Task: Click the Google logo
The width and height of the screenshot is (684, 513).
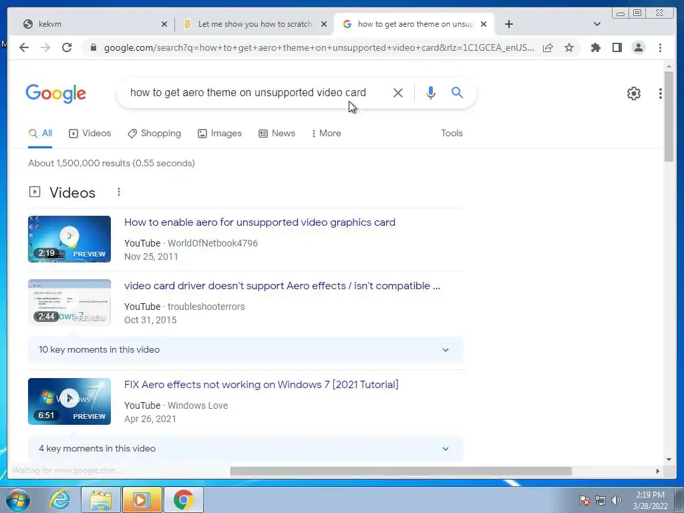Action: coord(56,94)
